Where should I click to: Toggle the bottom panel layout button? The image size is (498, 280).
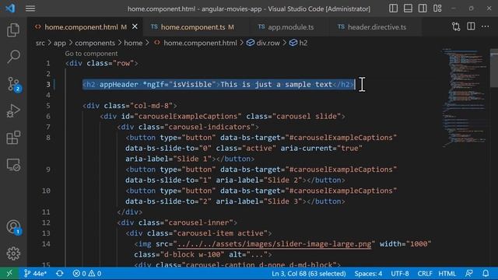click(408, 9)
